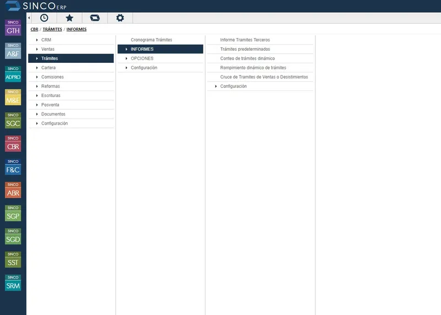Open the SINCO SGD module
Screen dimensions: 441x315
[13, 237]
